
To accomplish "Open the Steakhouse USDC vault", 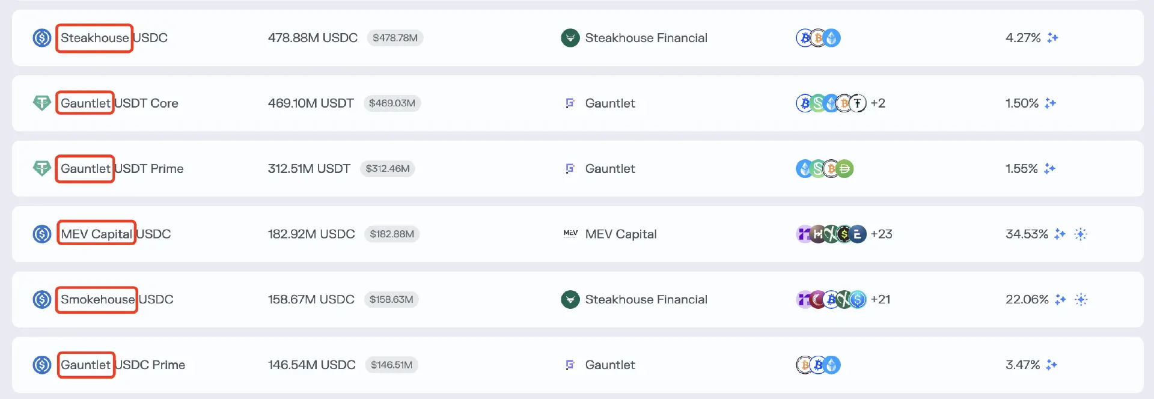I will (114, 38).
